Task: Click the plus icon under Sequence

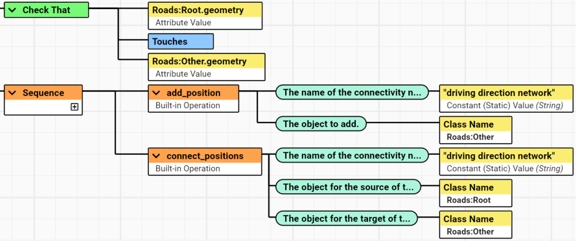Action: tap(74, 107)
